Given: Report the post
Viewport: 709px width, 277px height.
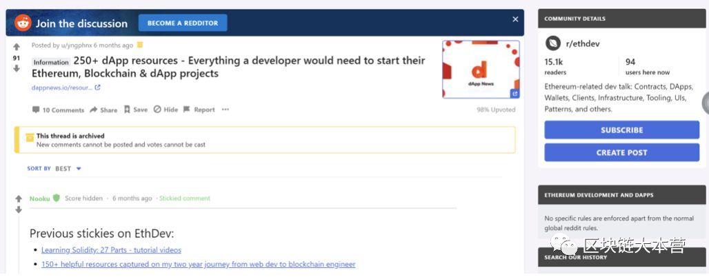Looking at the screenshot, I should tap(199, 110).
